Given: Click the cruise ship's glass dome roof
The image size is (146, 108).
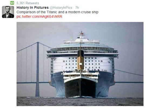Looking at the screenshot, I should (x=82, y=45).
